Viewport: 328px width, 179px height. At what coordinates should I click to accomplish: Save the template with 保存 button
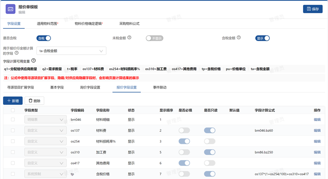coord(313,9)
